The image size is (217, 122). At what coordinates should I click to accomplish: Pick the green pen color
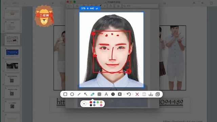click(x=98, y=102)
